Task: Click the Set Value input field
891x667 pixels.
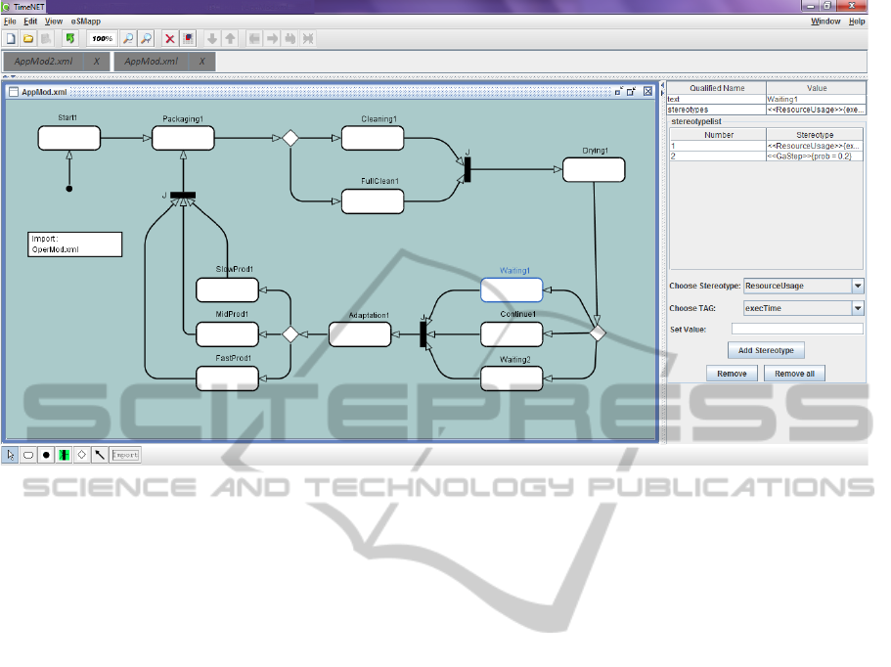Action: tap(797, 329)
